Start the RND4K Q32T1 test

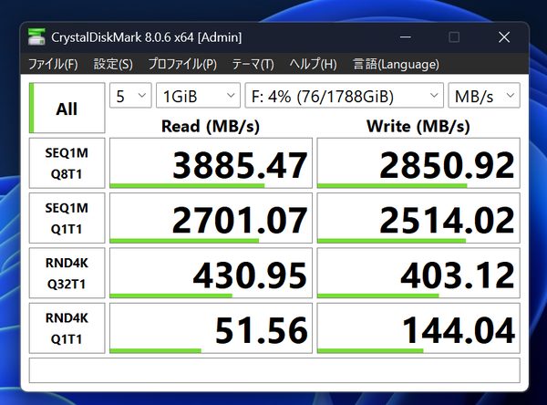click(67, 273)
